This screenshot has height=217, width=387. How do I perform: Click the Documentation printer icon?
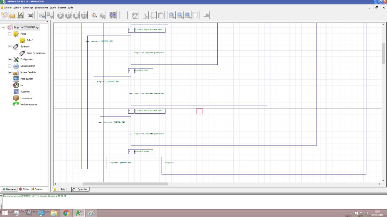coord(16,66)
